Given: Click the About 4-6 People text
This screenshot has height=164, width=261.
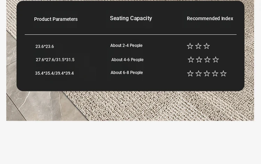Looking at the screenshot, I should pyautogui.click(x=127, y=60).
